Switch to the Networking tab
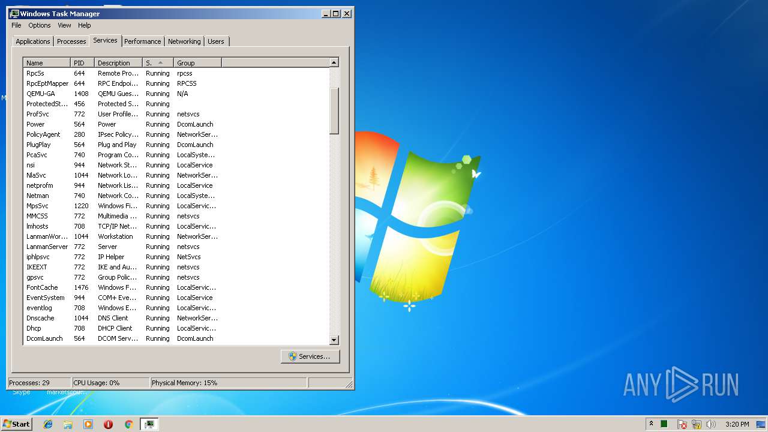Image resolution: width=768 pixels, height=432 pixels. pyautogui.click(x=184, y=41)
